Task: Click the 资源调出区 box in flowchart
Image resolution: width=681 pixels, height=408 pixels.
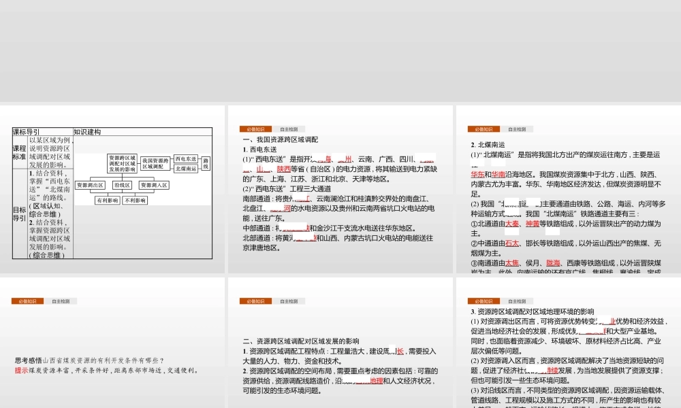Action: coord(91,186)
